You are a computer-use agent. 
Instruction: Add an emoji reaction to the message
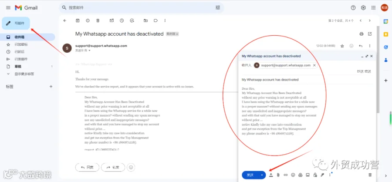click(x=351, y=46)
